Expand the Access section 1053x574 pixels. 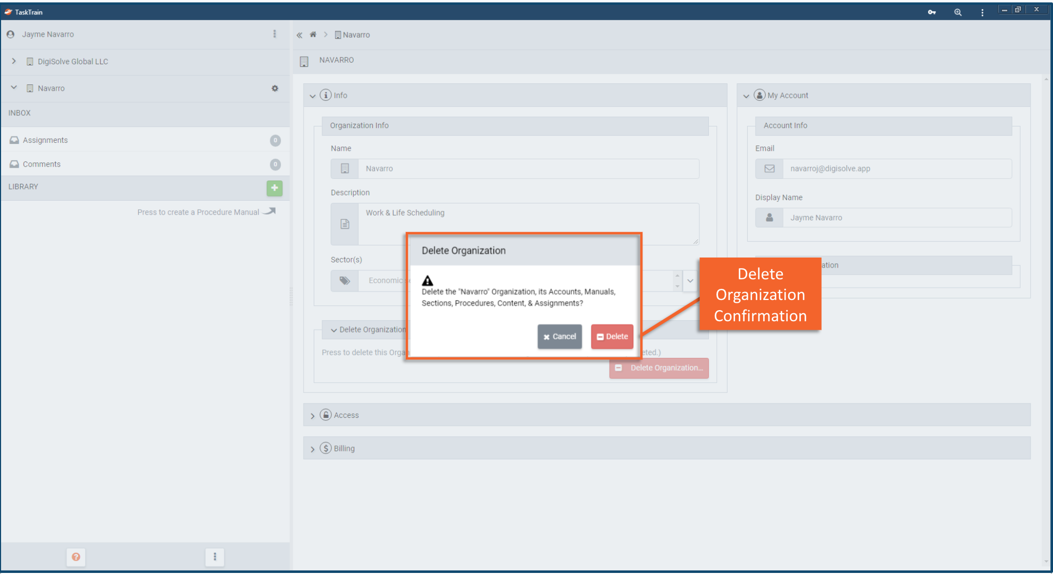(313, 415)
